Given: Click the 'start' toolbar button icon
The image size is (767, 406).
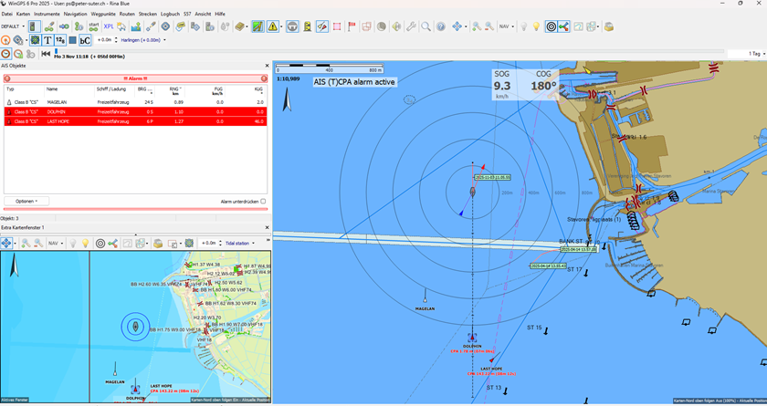Looking at the screenshot, I should [x=93, y=26].
